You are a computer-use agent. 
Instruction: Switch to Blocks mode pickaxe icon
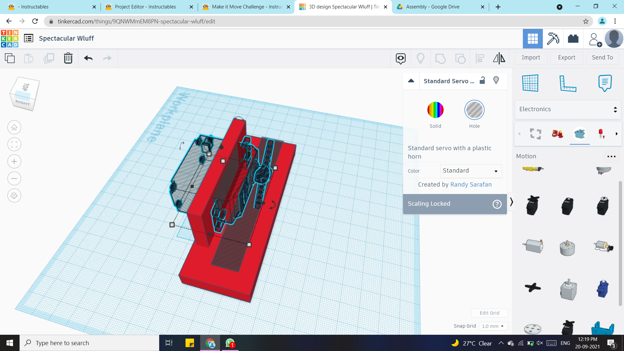point(553,39)
